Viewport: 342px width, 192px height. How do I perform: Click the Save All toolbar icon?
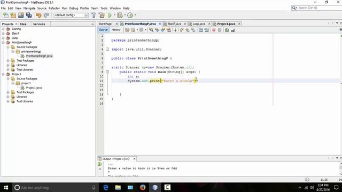(x=29, y=15)
